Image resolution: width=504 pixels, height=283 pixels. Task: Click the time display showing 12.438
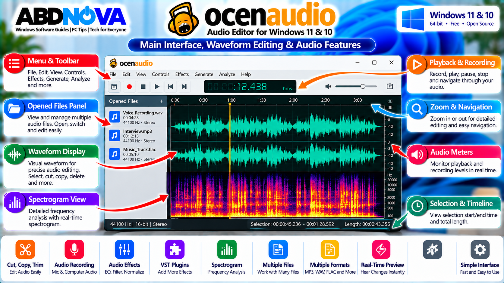[x=250, y=87]
